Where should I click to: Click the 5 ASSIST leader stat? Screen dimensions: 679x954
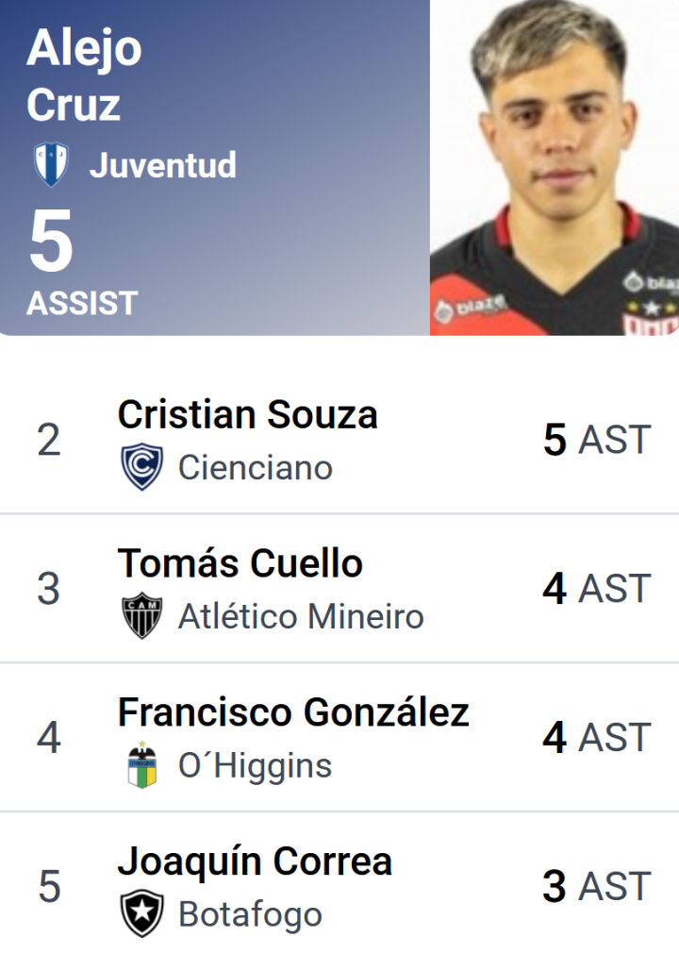point(82,263)
